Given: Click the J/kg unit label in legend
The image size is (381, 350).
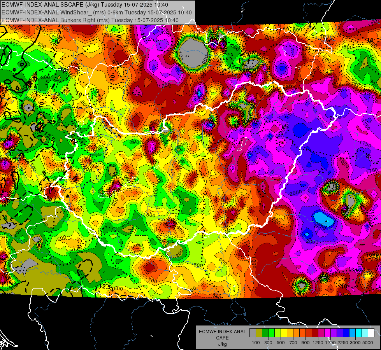Looking at the screenshot, I should [223, 344].
